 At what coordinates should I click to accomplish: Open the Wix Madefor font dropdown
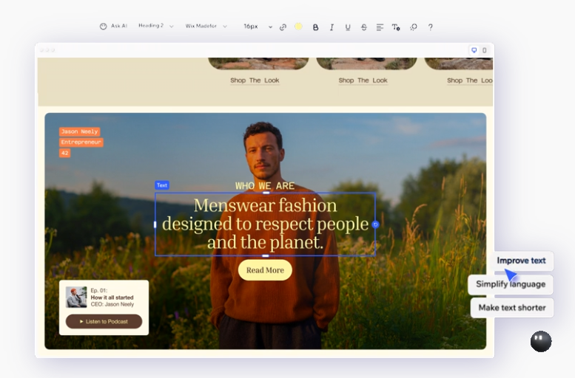tap(206, 26)
